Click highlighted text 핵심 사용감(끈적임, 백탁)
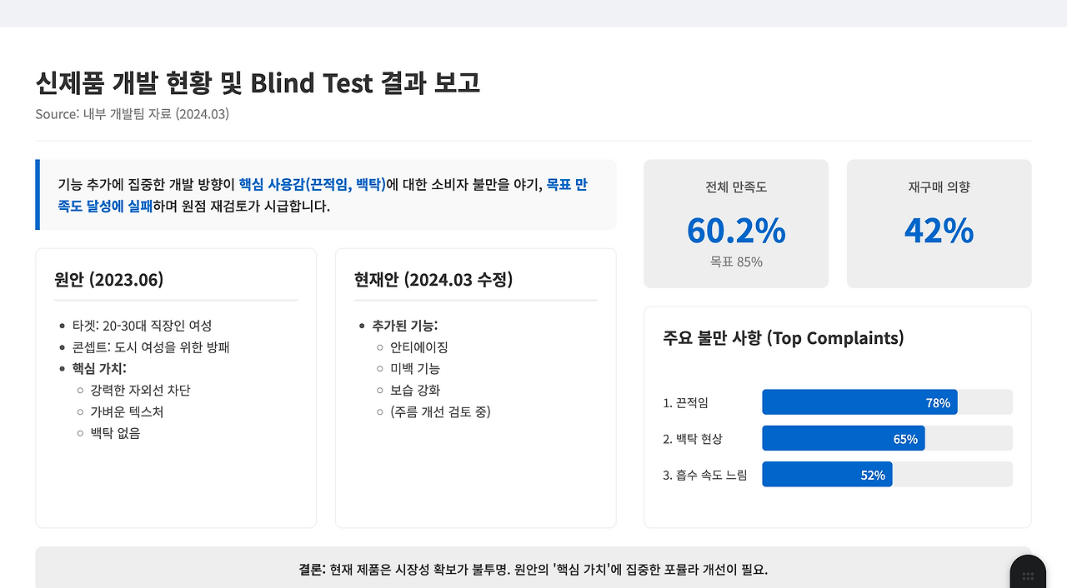 313,184
